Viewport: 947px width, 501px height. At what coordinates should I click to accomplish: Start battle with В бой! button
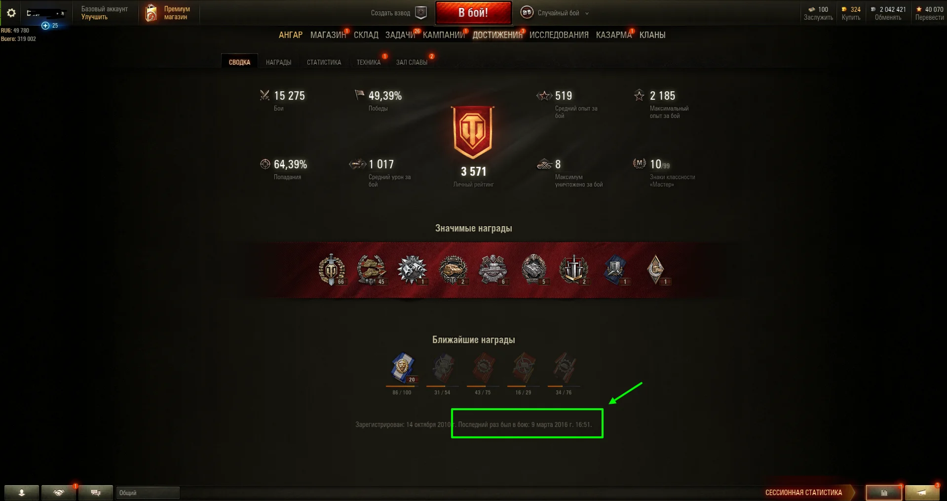[x=473, y=13]
